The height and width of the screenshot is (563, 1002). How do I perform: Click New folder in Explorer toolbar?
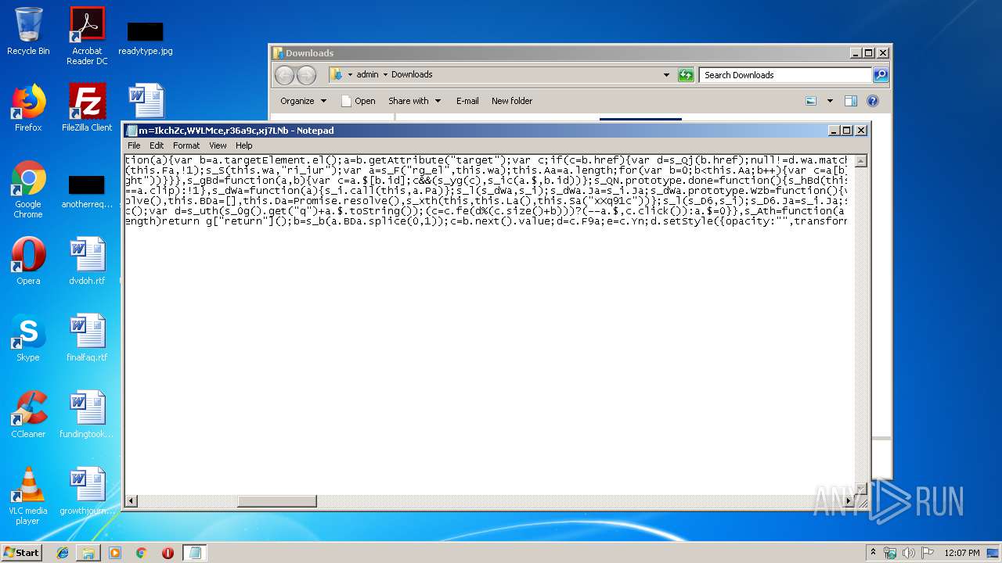pyautogui.click(x=512, y=101)
